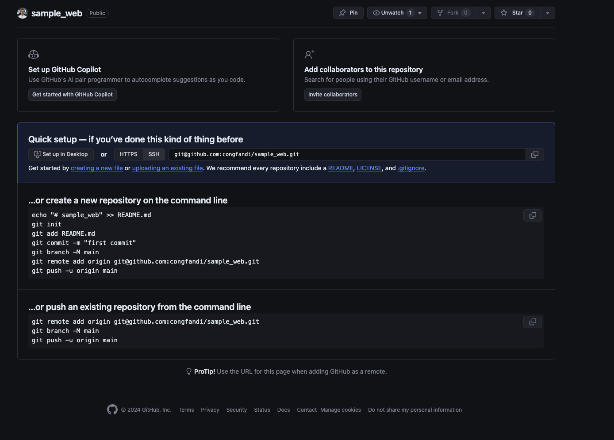This screenshot has width=614, height=440.
Task: Switch clone URL protocol to HTTPS
Action: click(x=128, y=154)
